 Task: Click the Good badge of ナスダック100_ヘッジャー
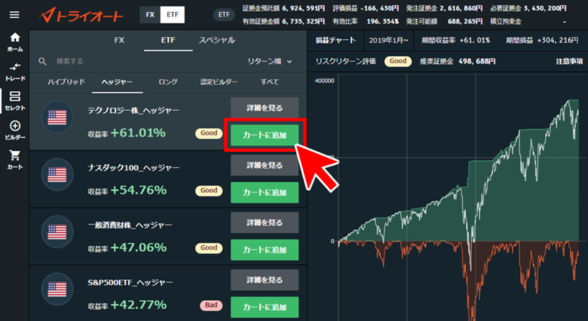pos(209,191)
